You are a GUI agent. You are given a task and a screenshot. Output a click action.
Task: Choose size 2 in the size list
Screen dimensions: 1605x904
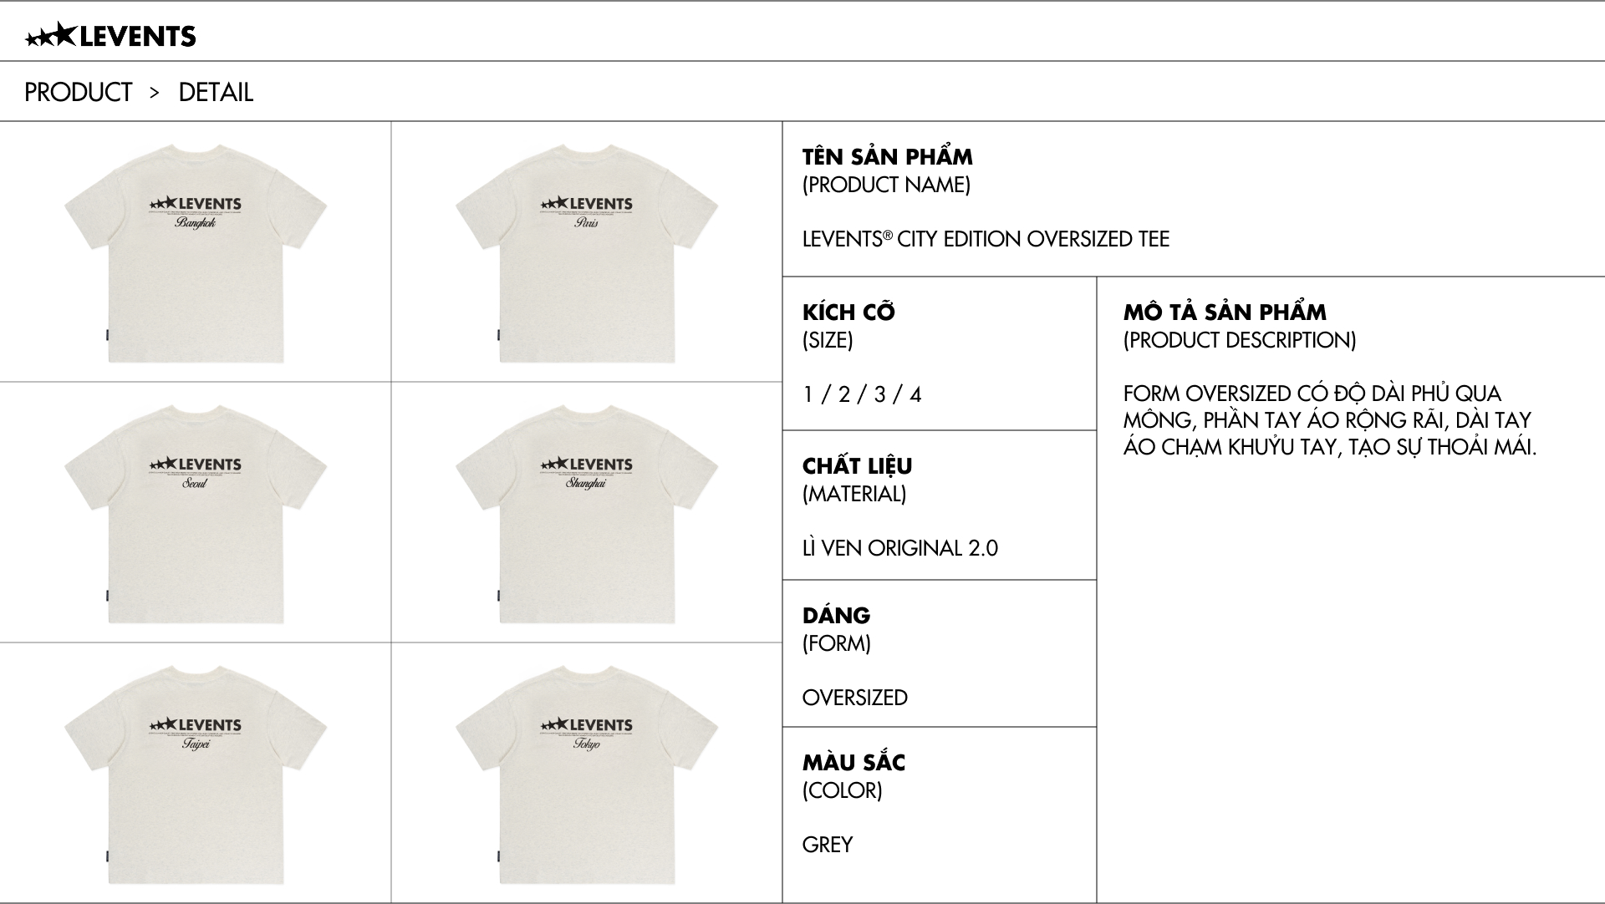pos(843,394)
